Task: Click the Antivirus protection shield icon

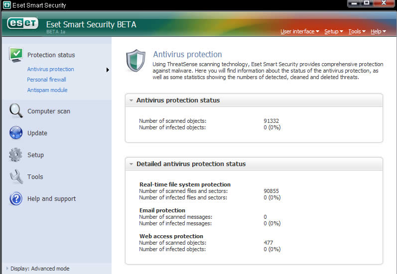Action: tap(136, 61)
